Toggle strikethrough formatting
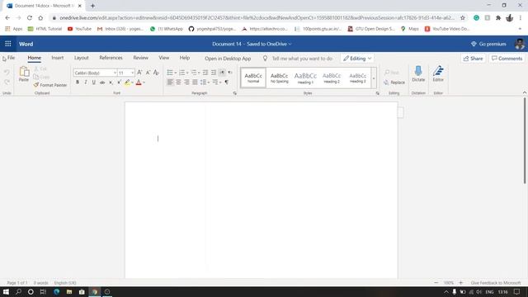 (x=102, y=82)
